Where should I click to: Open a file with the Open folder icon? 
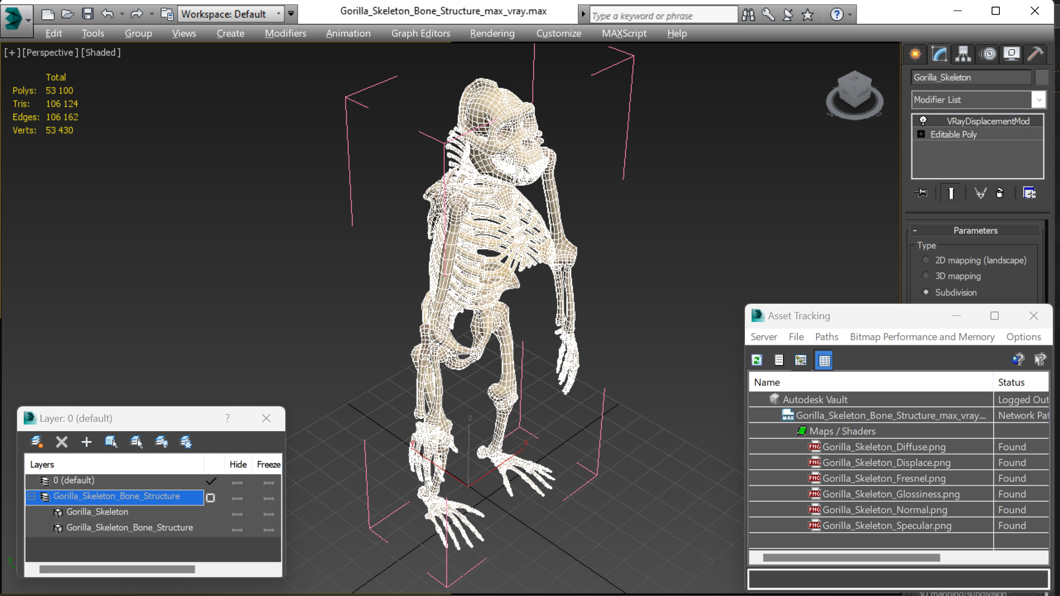67,14
